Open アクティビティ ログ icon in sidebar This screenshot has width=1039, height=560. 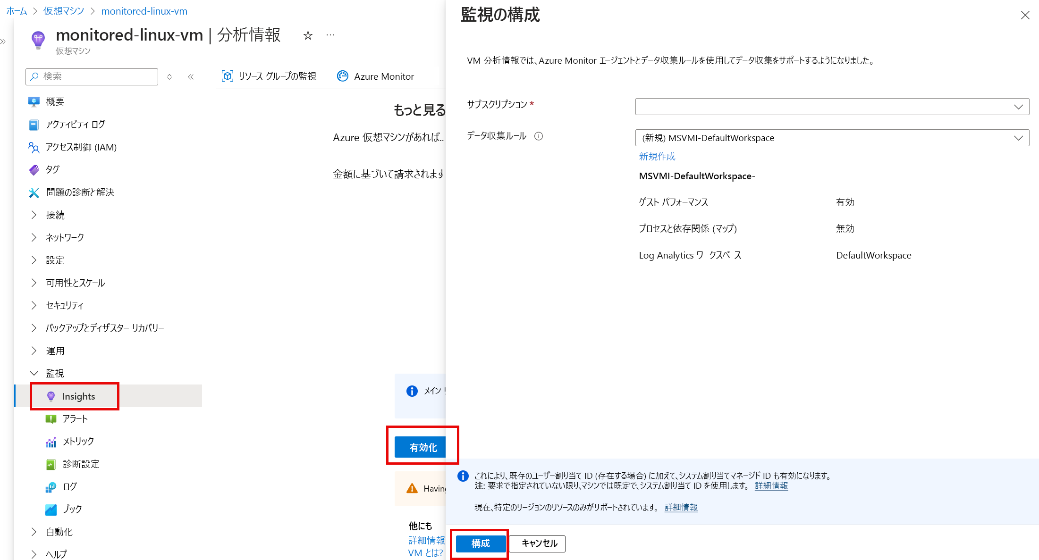[34, 125]
